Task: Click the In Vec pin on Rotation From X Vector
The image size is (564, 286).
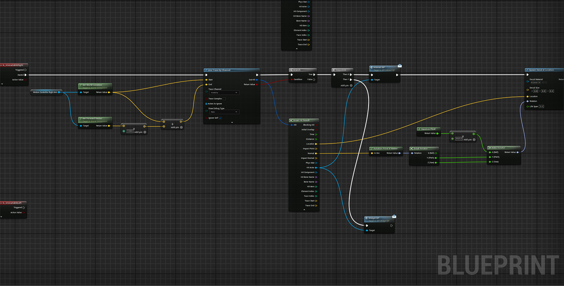Action: click(372, 153)
